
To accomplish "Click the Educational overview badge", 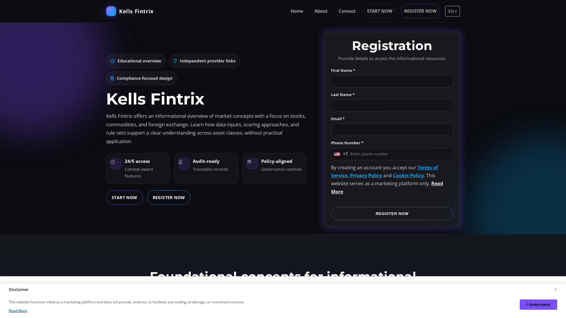I will [136, 61].
